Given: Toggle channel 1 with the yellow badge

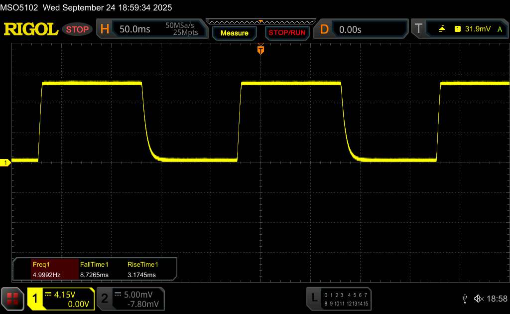Looking at the screenshot, I should [35, 299].
